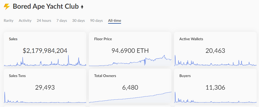Open the Total Owners card
Screen dimensions: 259x107
[130, 76]
